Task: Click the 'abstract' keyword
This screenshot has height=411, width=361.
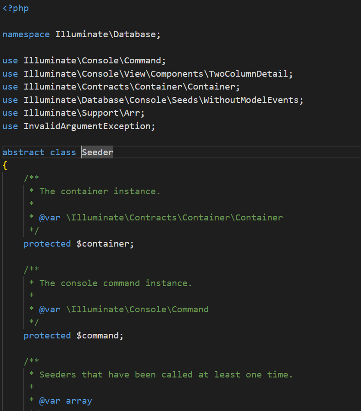Action: (23, 152)
